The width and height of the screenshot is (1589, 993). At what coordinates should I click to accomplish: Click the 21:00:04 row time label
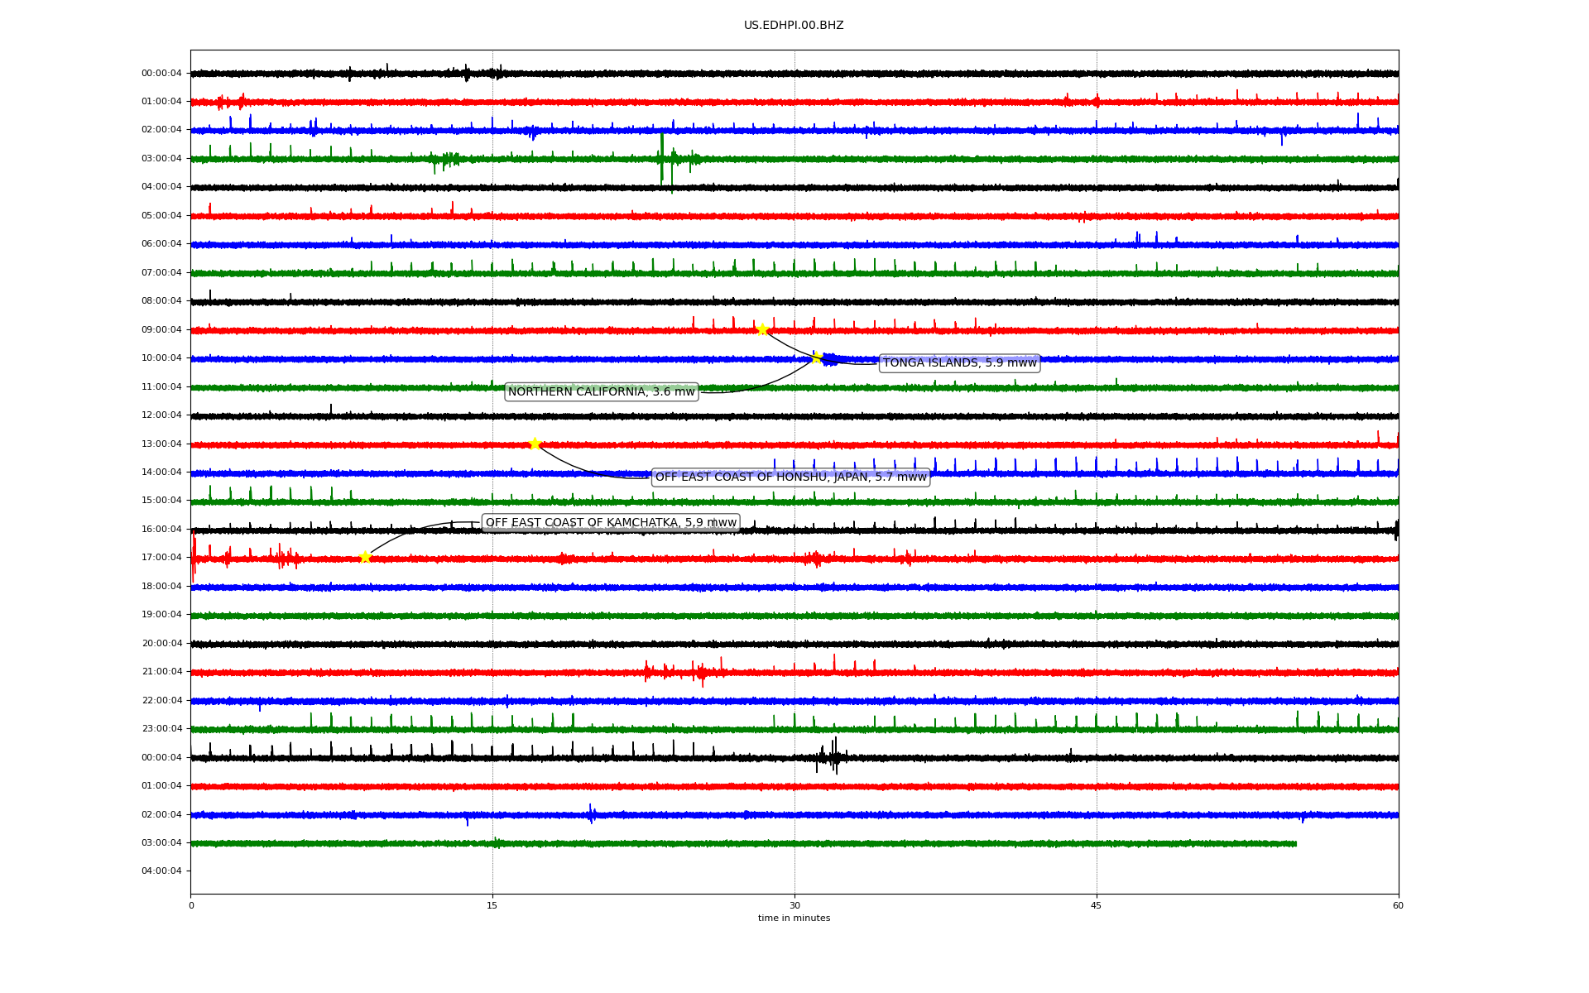[x=161, y=672]
